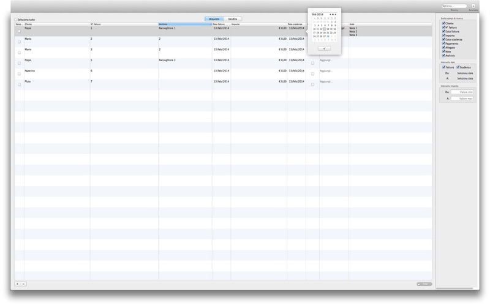Click Aggiungi… attachment link in invoice 5 row
Viewport: 490px width, 306px height.
click(326, 60)
